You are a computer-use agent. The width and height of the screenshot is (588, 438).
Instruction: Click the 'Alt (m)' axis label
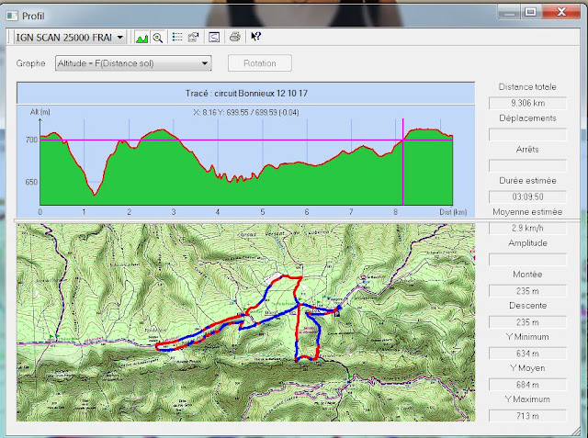pos(40,112)
